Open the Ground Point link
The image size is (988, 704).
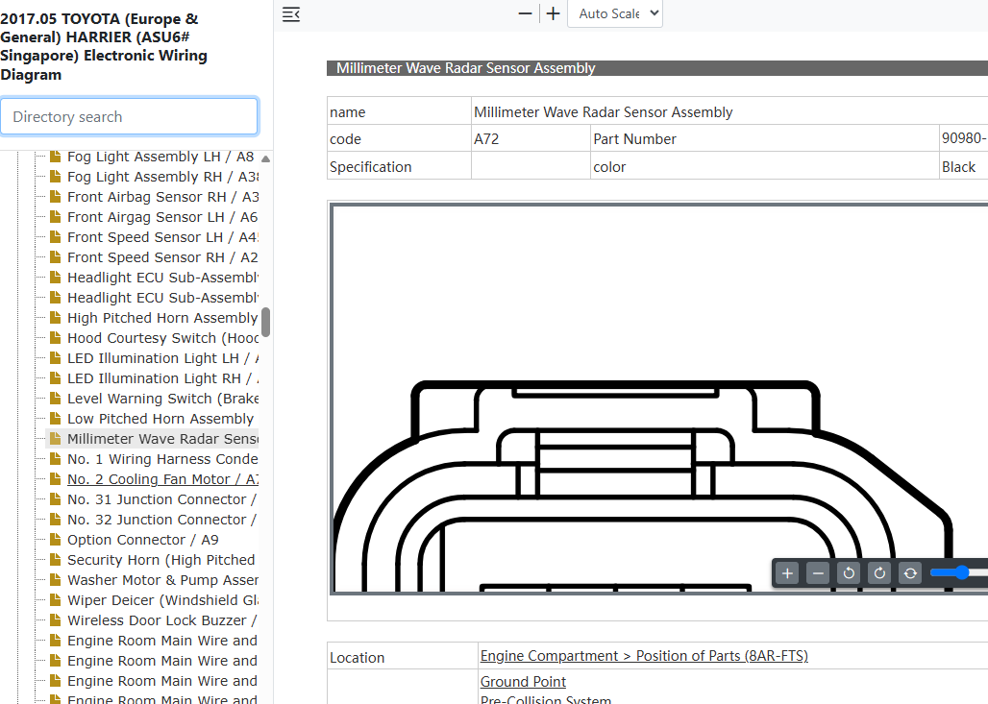tap(523, 681)
